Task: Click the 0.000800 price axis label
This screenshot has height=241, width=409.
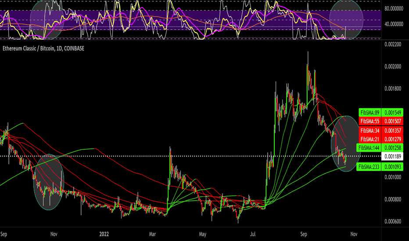Action: coord(393,199)
